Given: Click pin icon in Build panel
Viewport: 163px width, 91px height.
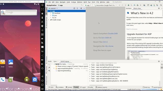Looking at the screenshot, I should coord(49,67).
